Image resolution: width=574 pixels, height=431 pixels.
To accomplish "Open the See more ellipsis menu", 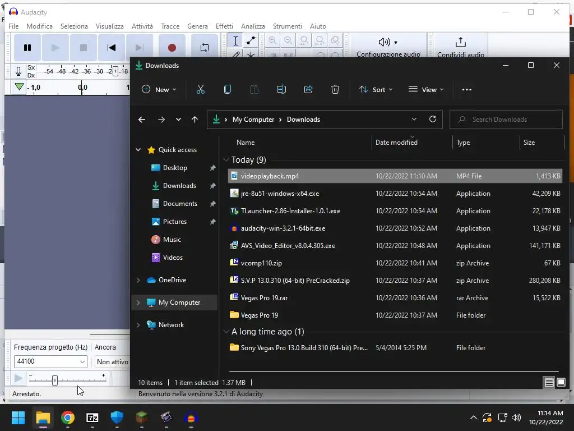I will click(x=467, y=89).
